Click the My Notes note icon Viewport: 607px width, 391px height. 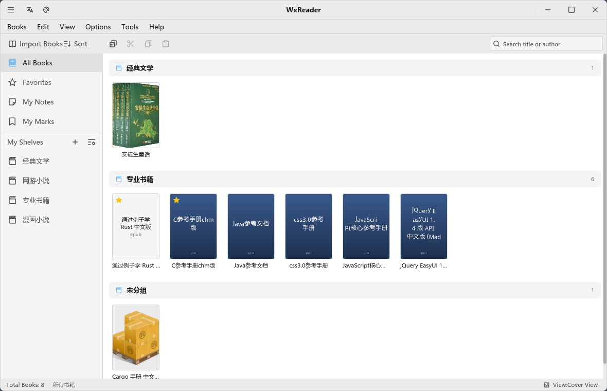point(12,102)
